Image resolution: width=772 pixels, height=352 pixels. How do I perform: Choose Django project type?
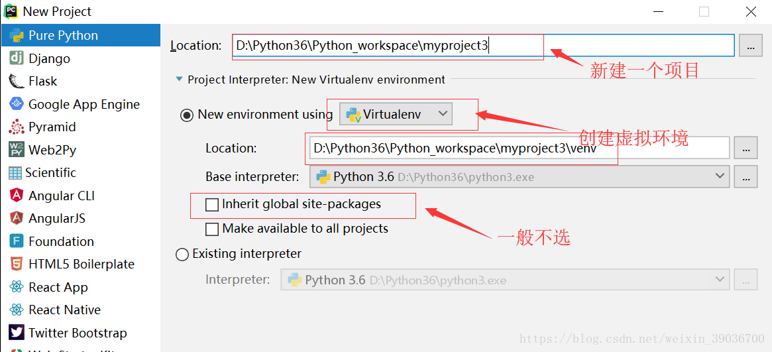(x=80, y=58)
